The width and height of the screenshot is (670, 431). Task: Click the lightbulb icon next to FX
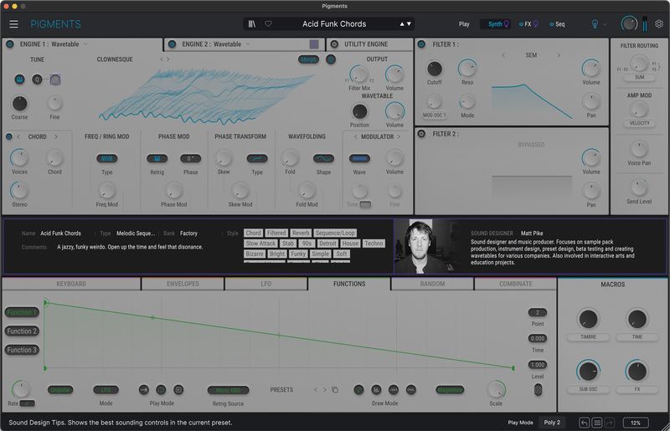point(535,24)
